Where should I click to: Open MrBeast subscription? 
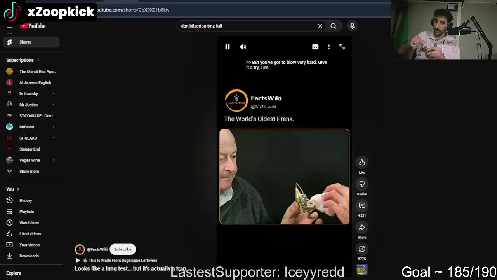pyautogui.click(x=31, y=127)
